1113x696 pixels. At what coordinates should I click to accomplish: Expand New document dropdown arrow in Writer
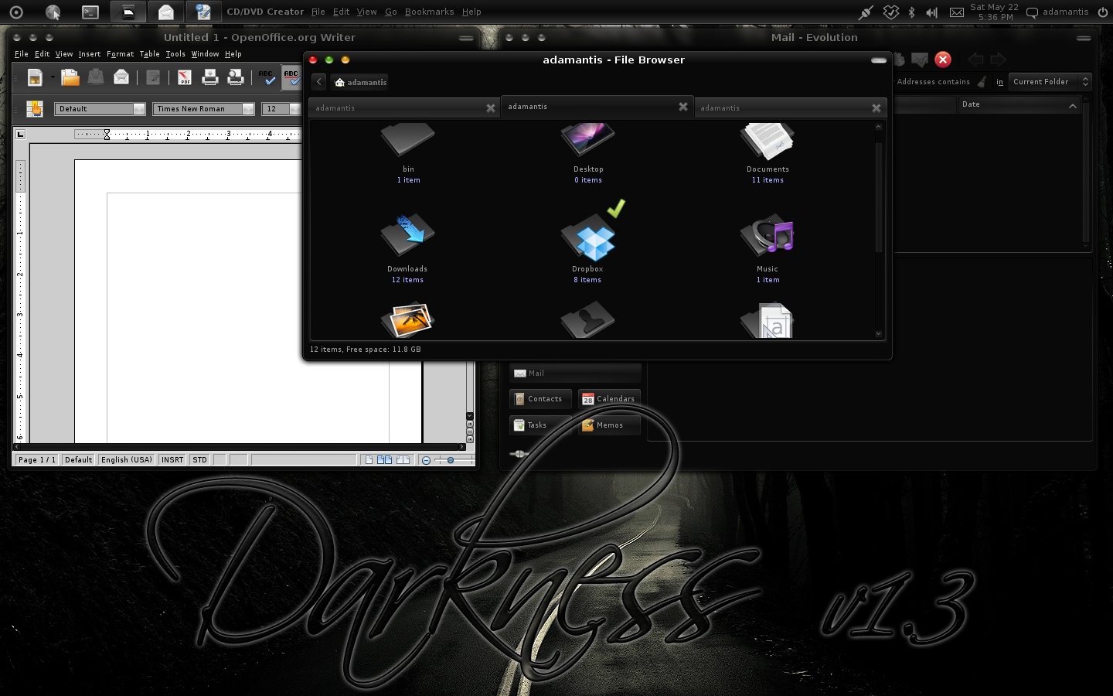[53, 77]
